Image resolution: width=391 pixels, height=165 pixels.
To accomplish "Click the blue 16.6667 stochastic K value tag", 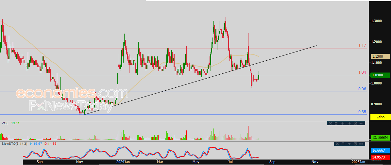I will pos(381,151).
